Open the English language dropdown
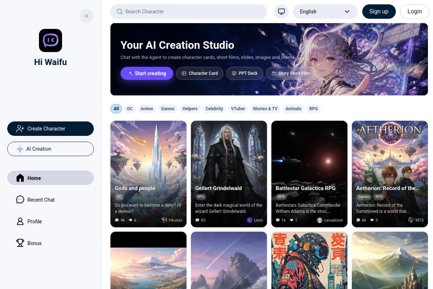Image resolution: width=433 pixels, height=289 pixels. pyautogui.click(x=325, y=12)
